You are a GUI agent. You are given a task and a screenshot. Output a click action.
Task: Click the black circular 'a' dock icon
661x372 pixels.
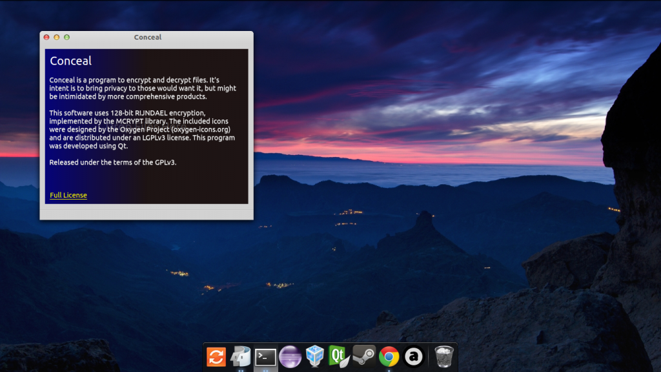click(413, 356)
